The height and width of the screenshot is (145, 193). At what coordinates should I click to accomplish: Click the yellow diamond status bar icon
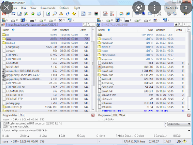coord(184,142)
